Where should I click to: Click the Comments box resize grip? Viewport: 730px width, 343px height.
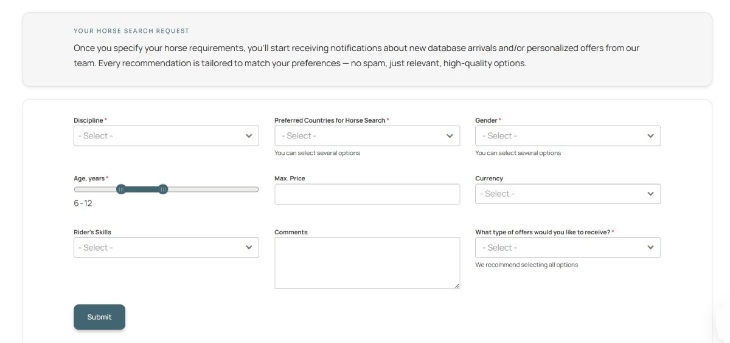pyautogui.click(x=457, y=285)
